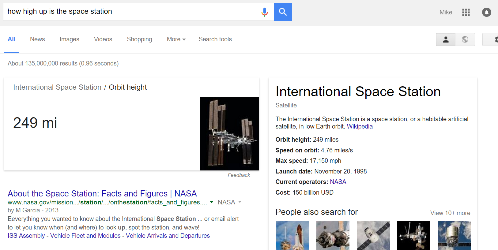The height and width of the screenshot is (250, 498).
Task: Click inside the search query text box
Action: click(x=132, y=12)
